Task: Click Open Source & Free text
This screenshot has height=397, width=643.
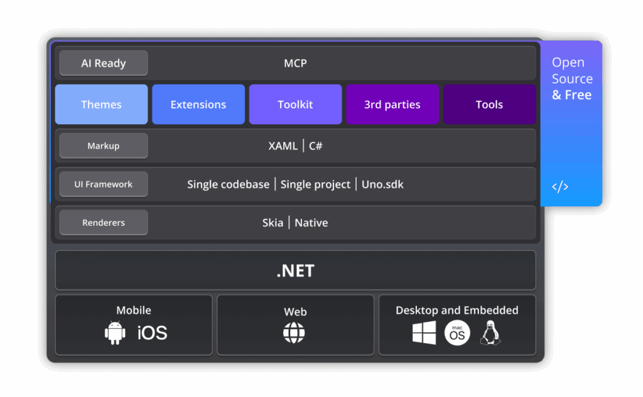Action: click(572, 79)
